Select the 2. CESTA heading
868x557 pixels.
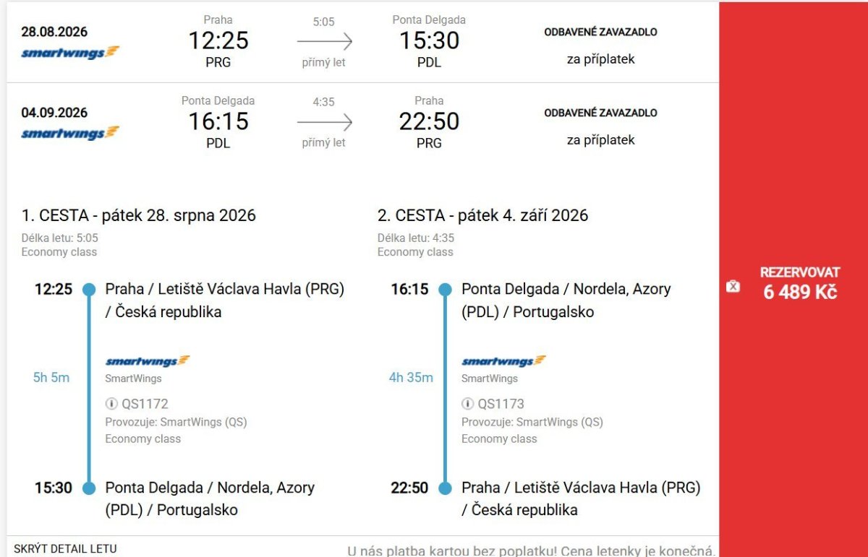(483, 215)
